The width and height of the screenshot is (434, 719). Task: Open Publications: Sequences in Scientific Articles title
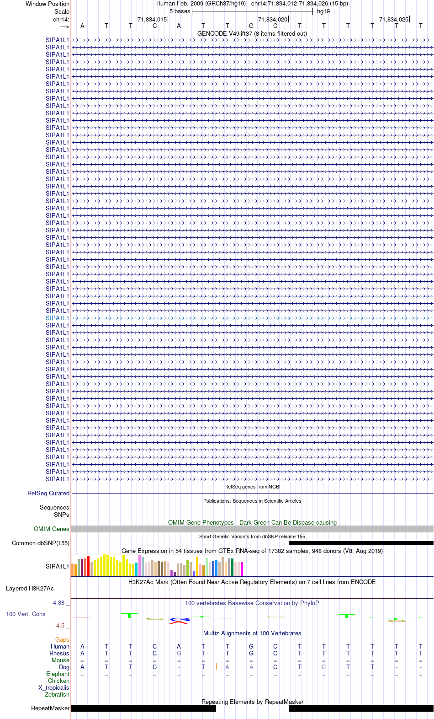coord(252,501)
